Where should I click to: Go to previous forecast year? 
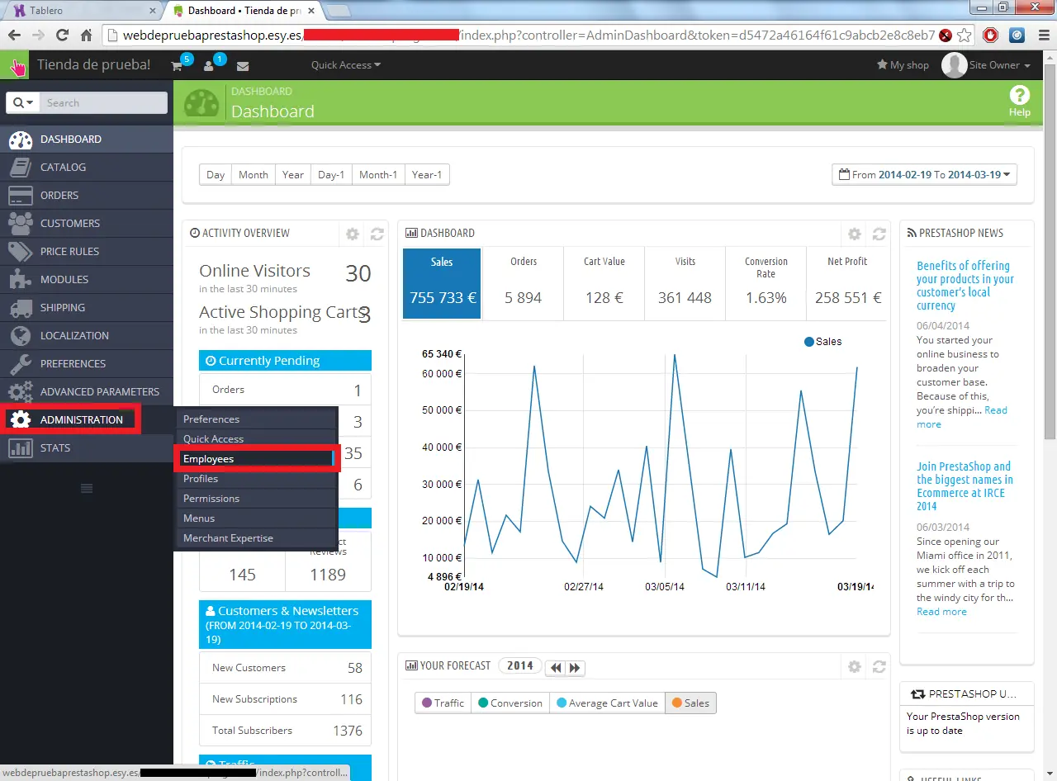coord(556,667)
